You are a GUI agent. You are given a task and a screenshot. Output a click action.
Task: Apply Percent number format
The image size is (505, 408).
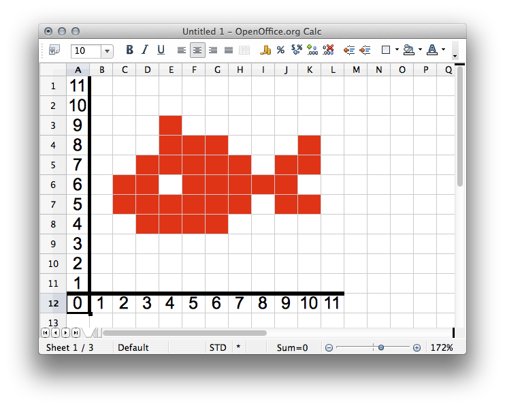tap(281, 50)
